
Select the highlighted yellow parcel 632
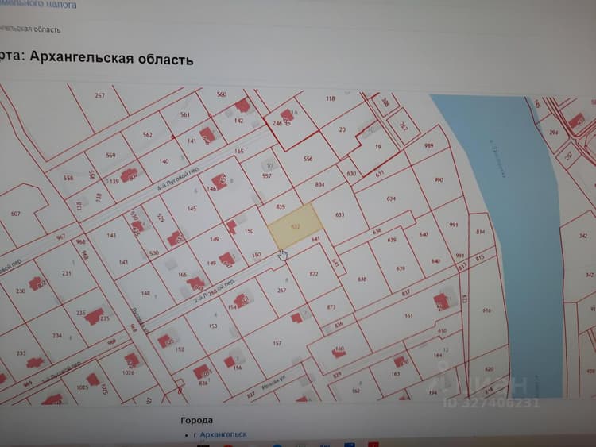coord(296,226)
